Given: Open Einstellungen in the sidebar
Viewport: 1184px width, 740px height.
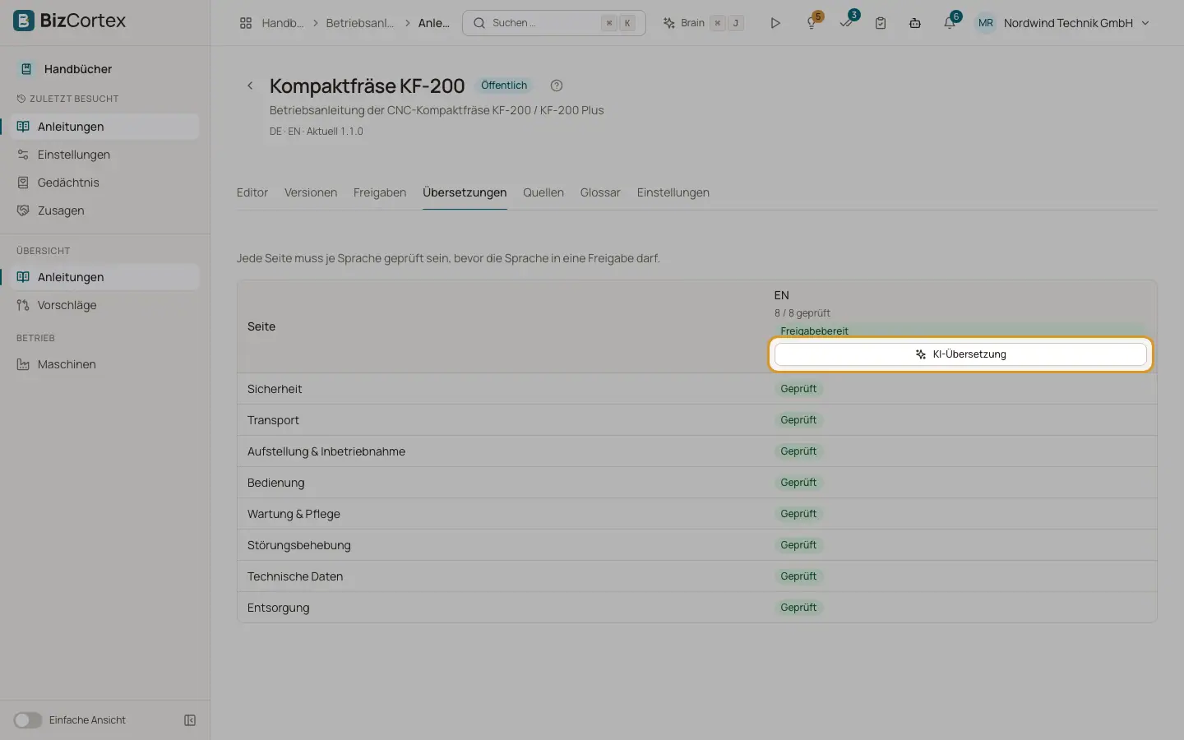Looking at the screenshot, I should [x=104, y=155].
